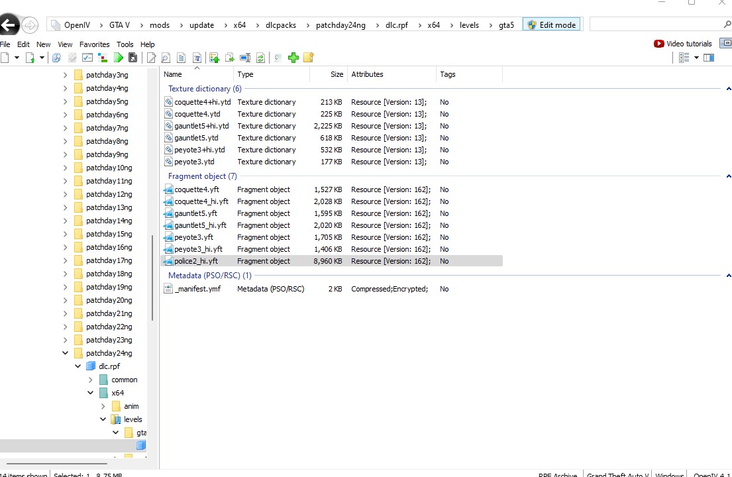Select the _manifest.ymf file
Screen dimensions: 732x477
coord(331,289)
